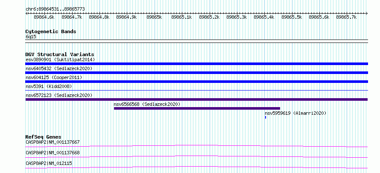Click ruler tick label 89864.7k

coord(72,17)
